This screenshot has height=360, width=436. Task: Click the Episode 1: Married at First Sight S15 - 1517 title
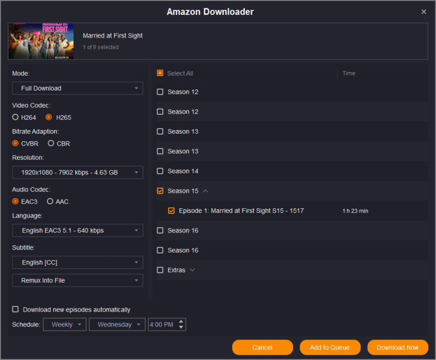click(x=241, y=211)
